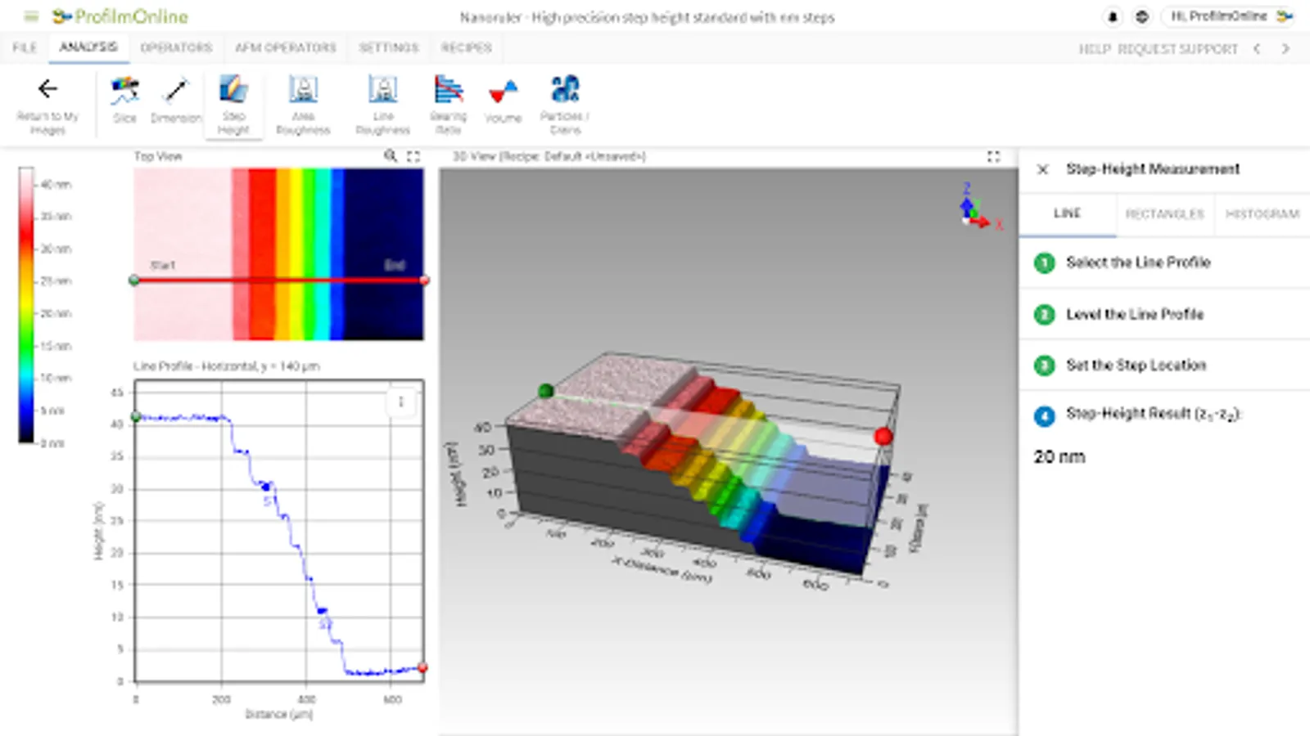
Task: Expand the 3D View to fullscreen
Action: pos(993,156)
